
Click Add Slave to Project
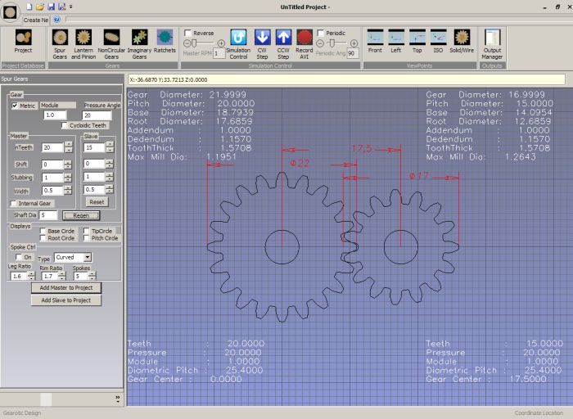click(66, 300)
